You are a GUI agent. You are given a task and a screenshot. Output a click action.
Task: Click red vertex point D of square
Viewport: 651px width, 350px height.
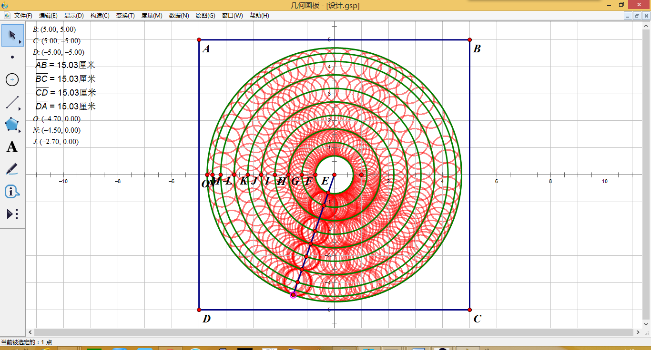click(x=199, y=310)
